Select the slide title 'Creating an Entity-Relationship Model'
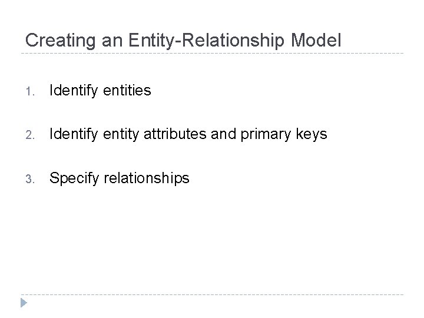This screenshot has width=424, height=318. pos(183,40)
